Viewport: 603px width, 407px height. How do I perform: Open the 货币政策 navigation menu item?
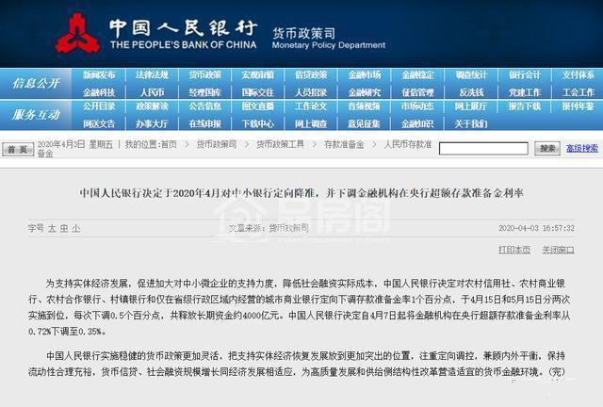click(205, 75)
